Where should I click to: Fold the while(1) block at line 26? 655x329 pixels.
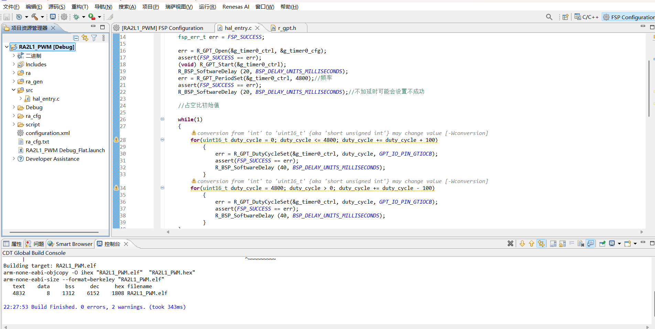[162, 119]
